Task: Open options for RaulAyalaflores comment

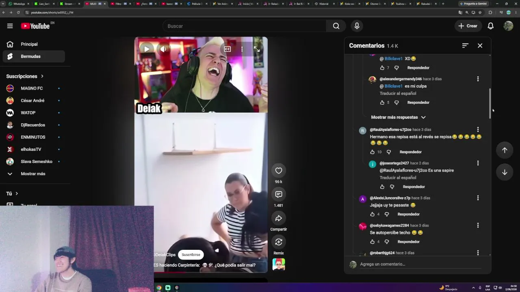Action: [478, 130]
